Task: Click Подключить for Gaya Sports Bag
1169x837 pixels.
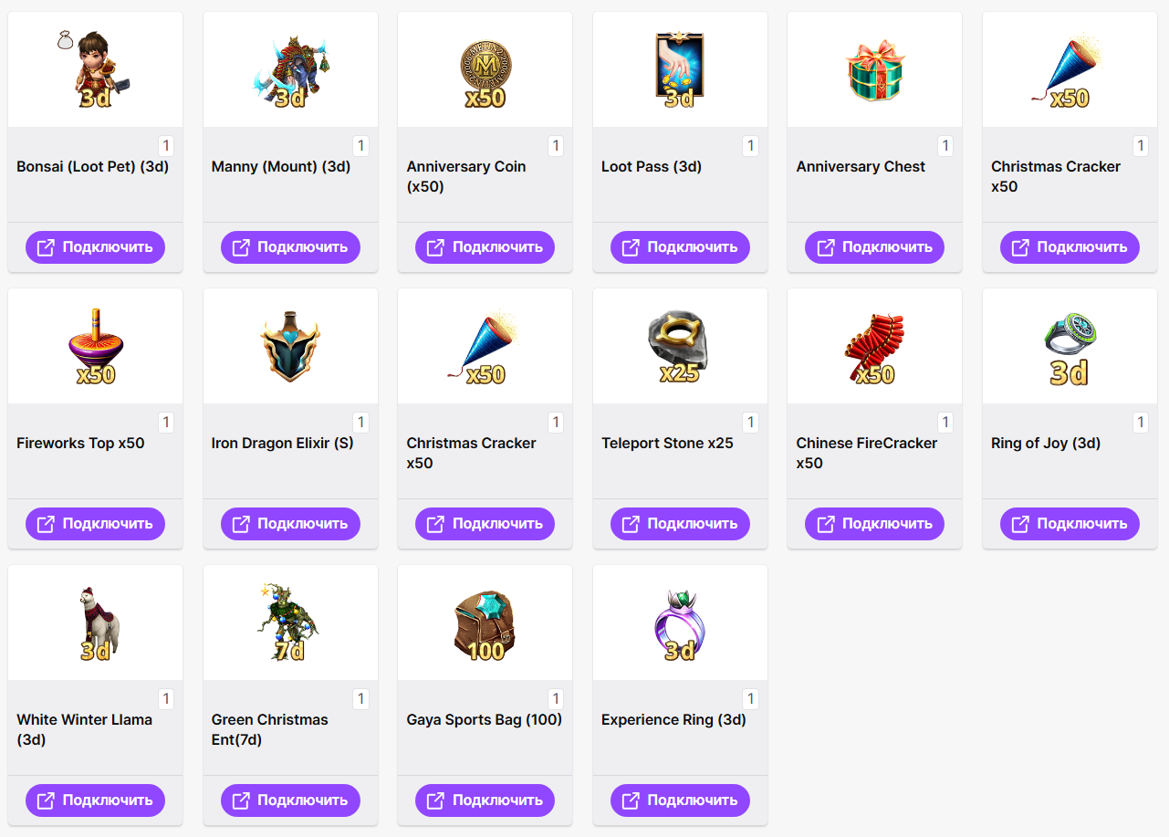Action: (x=485, y=800)
